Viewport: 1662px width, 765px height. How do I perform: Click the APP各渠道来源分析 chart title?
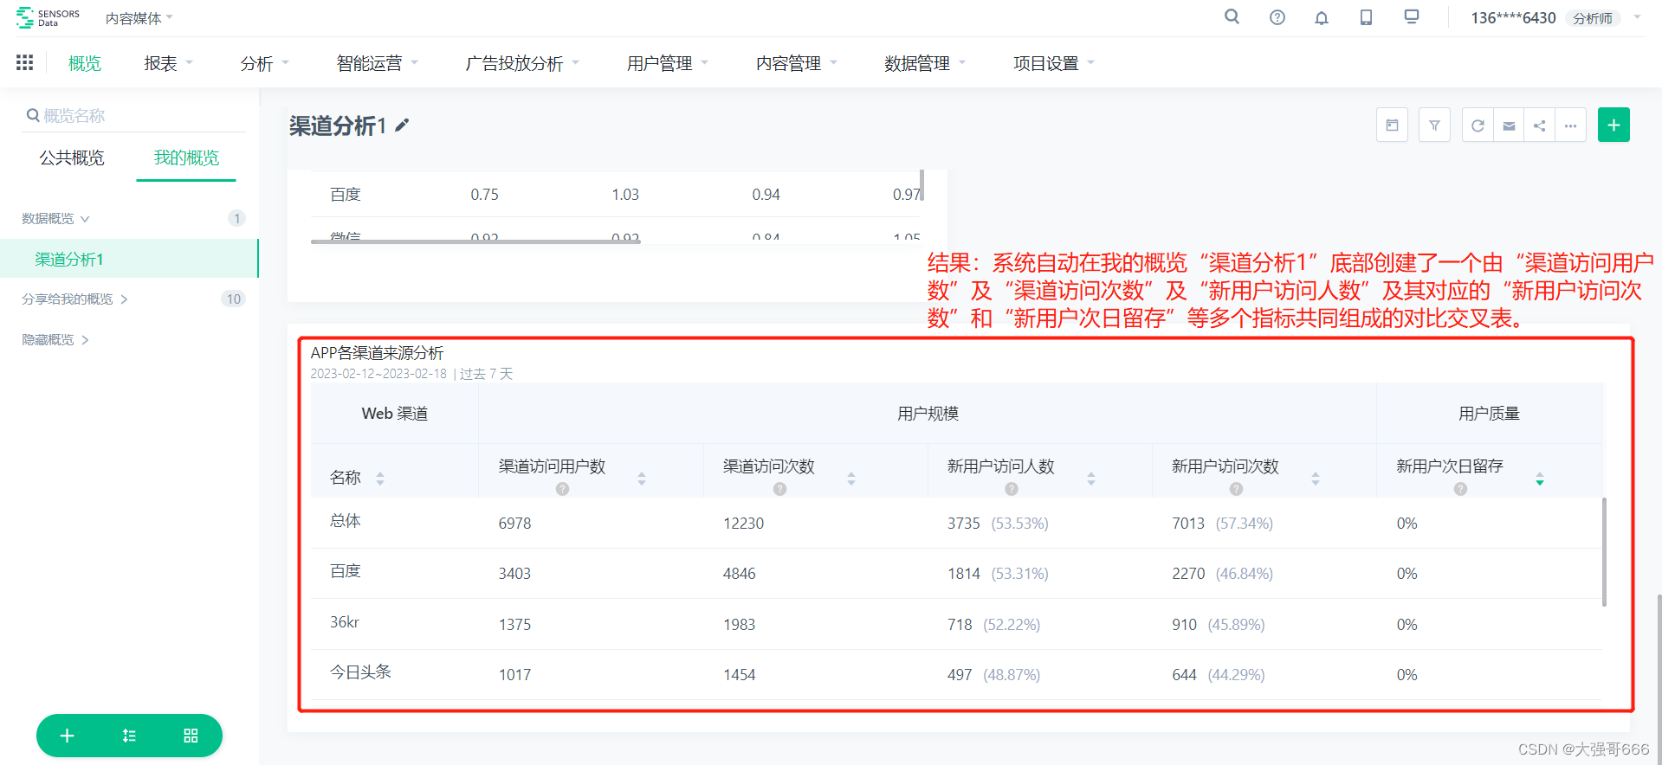tap(377, 353)
